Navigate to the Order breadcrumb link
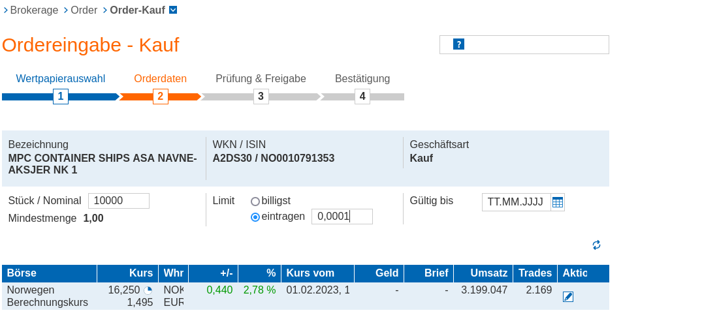 coord(84,10)
